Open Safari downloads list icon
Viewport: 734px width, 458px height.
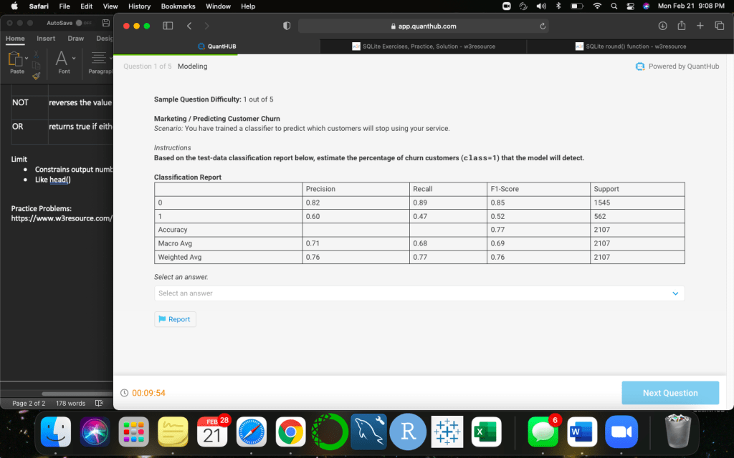(x=662, y=26)
